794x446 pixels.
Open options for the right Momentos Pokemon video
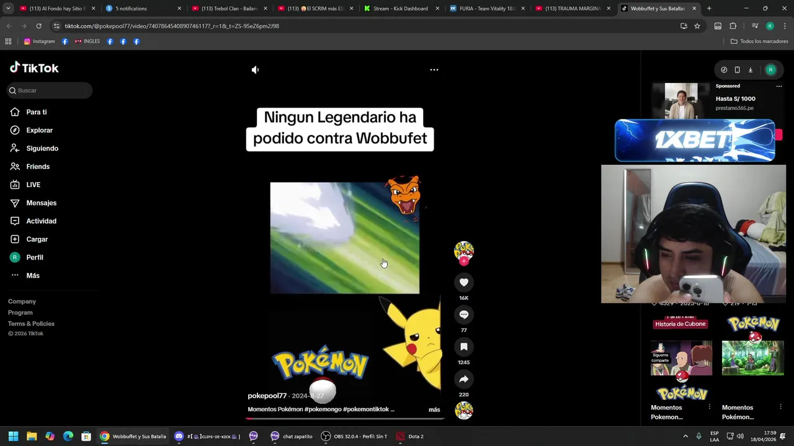coord(780,407)
